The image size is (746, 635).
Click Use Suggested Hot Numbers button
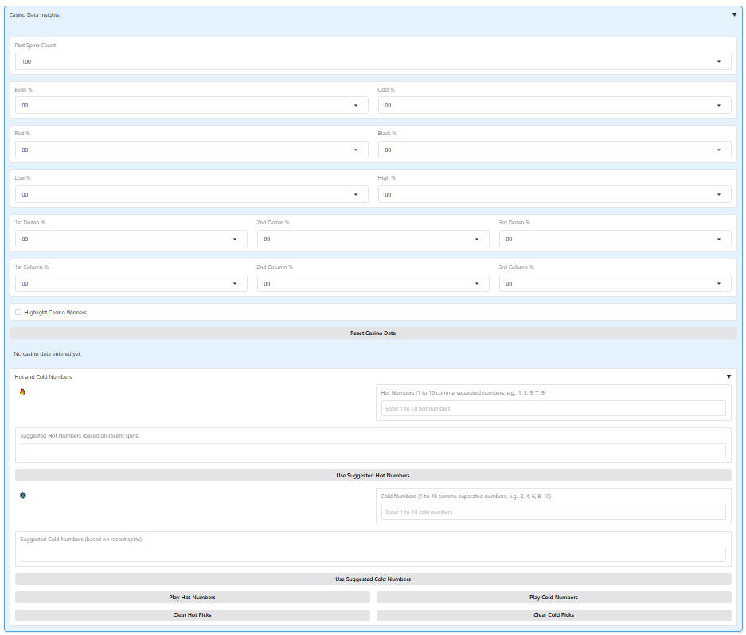[373, 475]
